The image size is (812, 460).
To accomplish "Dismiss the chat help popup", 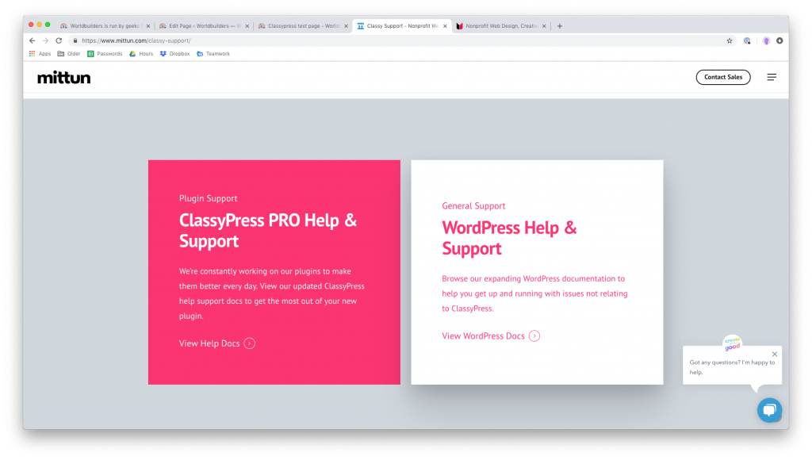I will point(774,355).
